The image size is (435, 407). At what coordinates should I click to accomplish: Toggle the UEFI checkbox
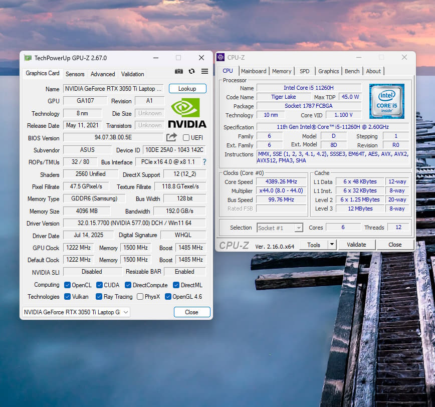point(186,138)
